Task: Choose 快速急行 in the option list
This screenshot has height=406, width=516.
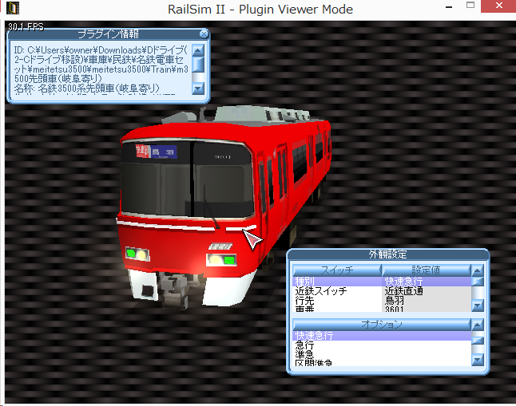Action: (x=382, y=336)
